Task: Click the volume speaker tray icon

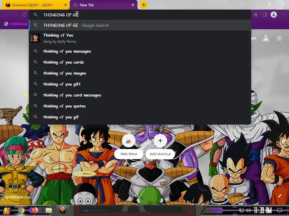Action: [248, 210]
